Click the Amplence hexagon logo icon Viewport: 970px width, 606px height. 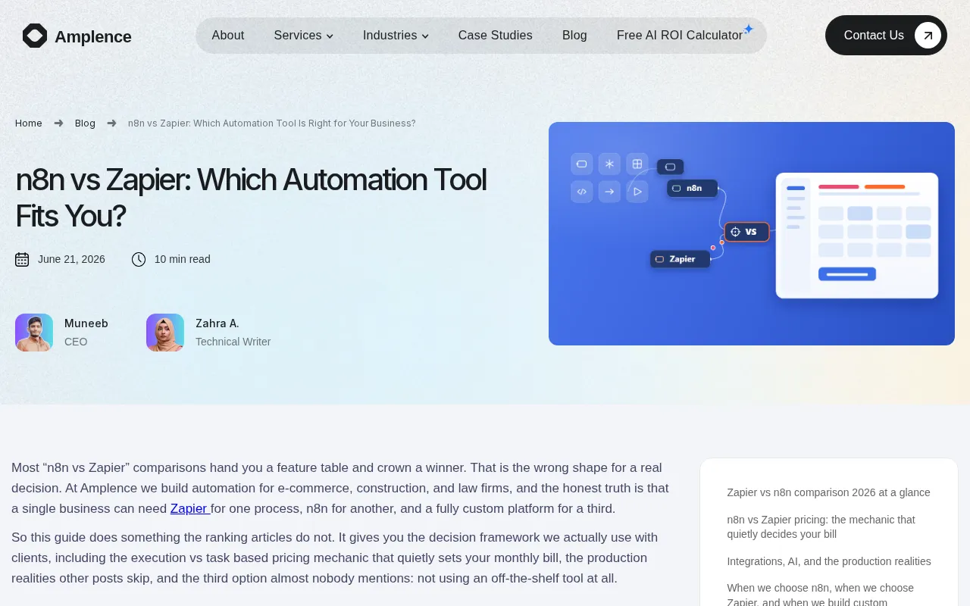(35, 36)
